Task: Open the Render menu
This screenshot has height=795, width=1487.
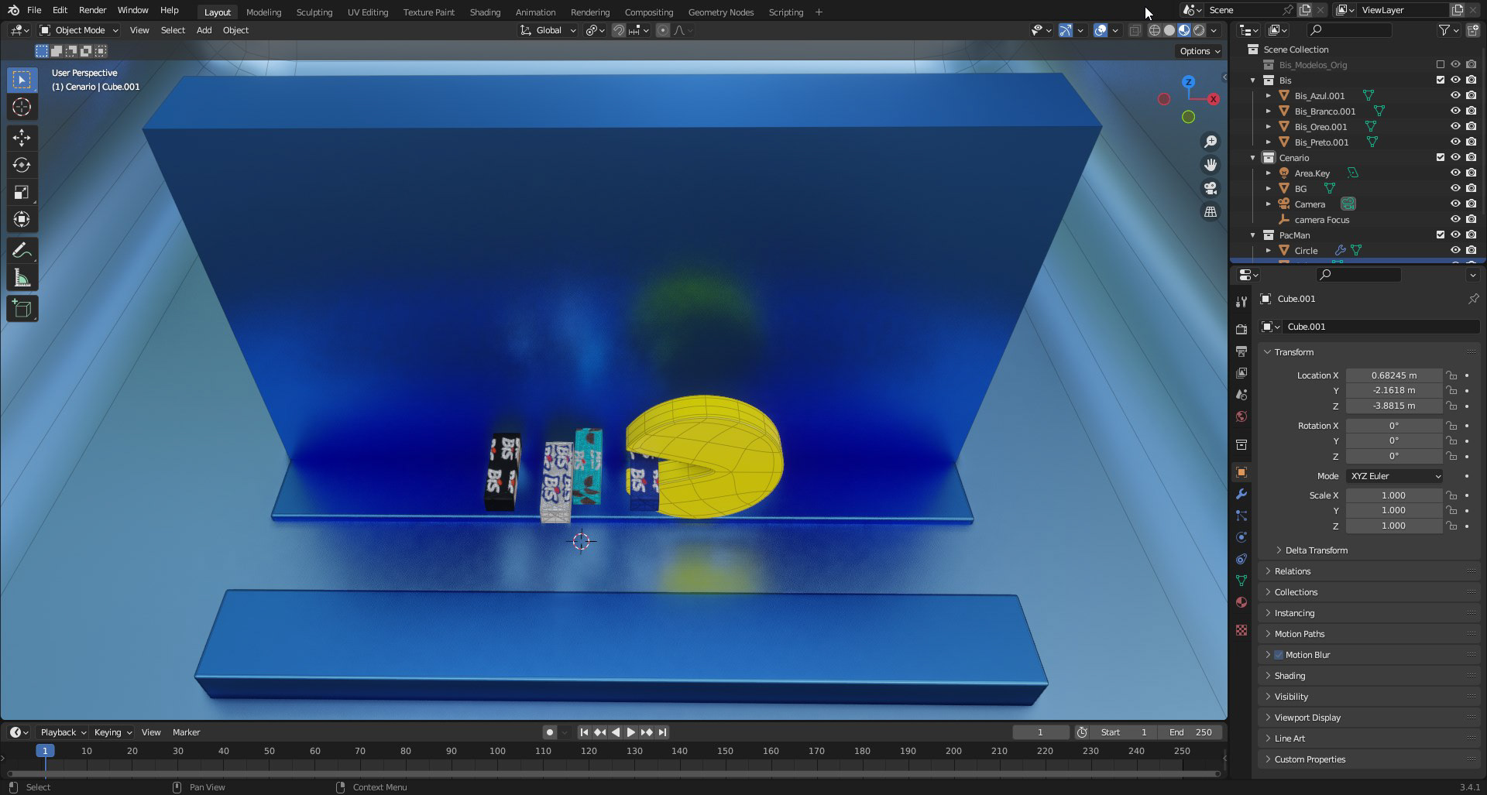Action: [x=92, y=11]
